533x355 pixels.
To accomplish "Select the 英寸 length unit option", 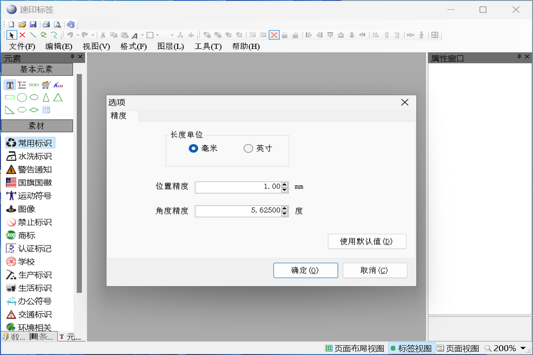I will pyautogui.click(x=248, y=148).
